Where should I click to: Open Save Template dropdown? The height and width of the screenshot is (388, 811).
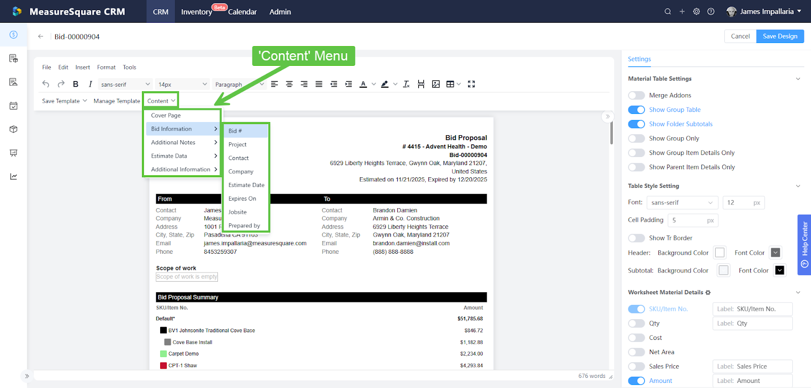(64, 101)
